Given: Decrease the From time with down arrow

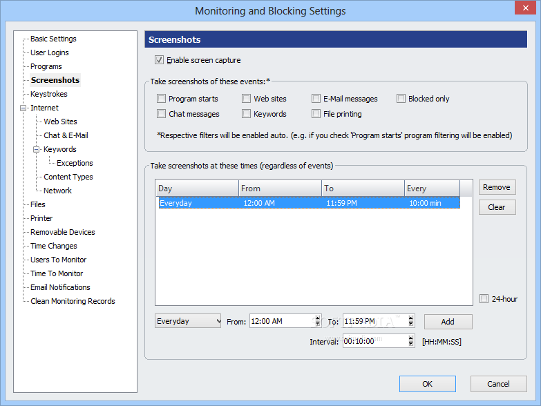Looking at the screenshot, I should point(317,324).
